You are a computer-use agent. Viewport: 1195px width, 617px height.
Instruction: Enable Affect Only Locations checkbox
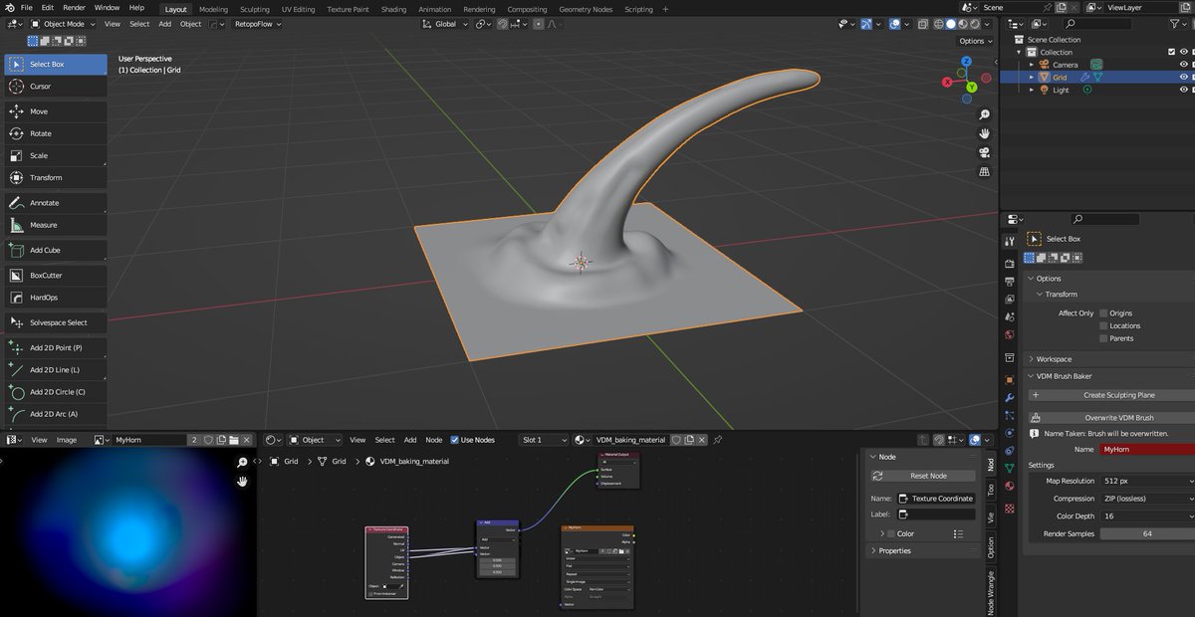pos(1103,325)
